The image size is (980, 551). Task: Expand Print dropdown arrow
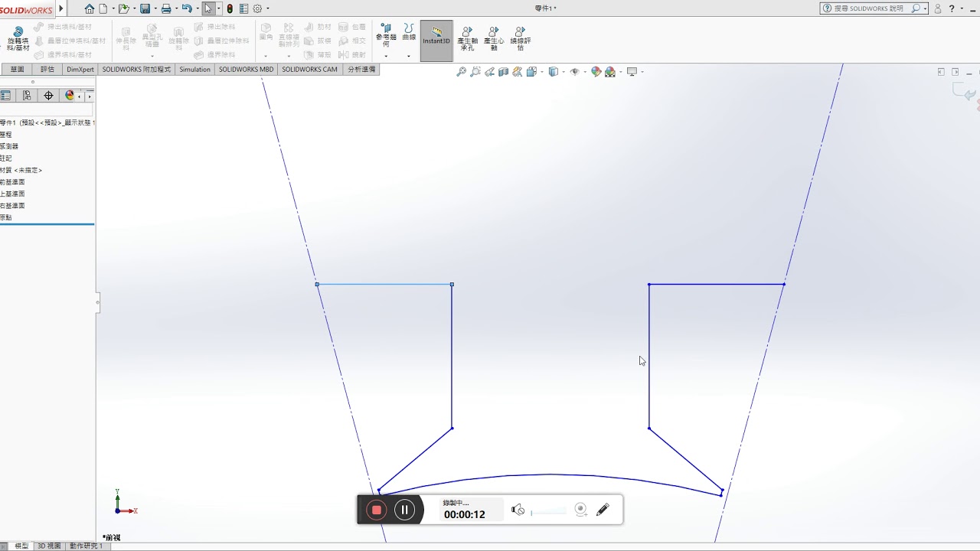[175, 9]
